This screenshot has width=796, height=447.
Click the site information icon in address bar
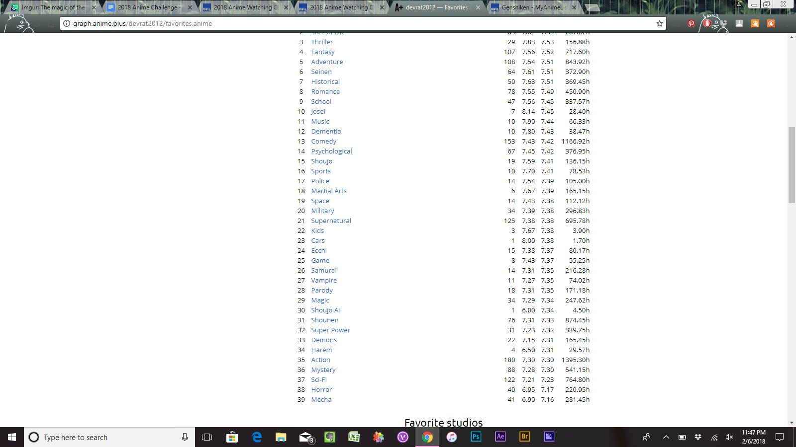(67, 23)
